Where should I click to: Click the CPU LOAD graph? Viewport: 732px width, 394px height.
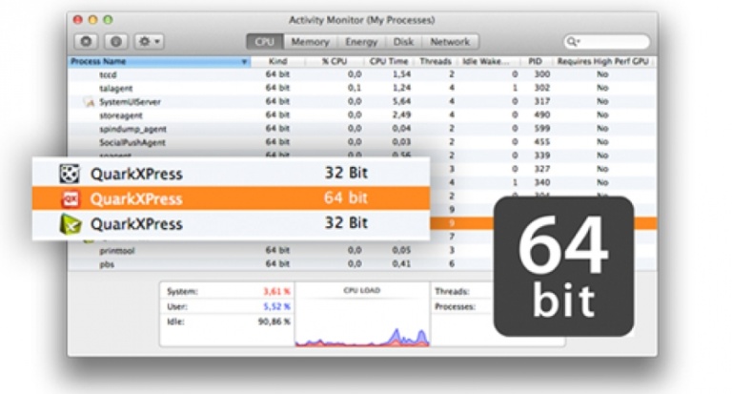click(x=361, y=321)
